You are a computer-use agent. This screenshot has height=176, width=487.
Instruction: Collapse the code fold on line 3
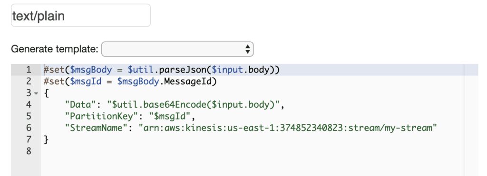tap(36, 93)
